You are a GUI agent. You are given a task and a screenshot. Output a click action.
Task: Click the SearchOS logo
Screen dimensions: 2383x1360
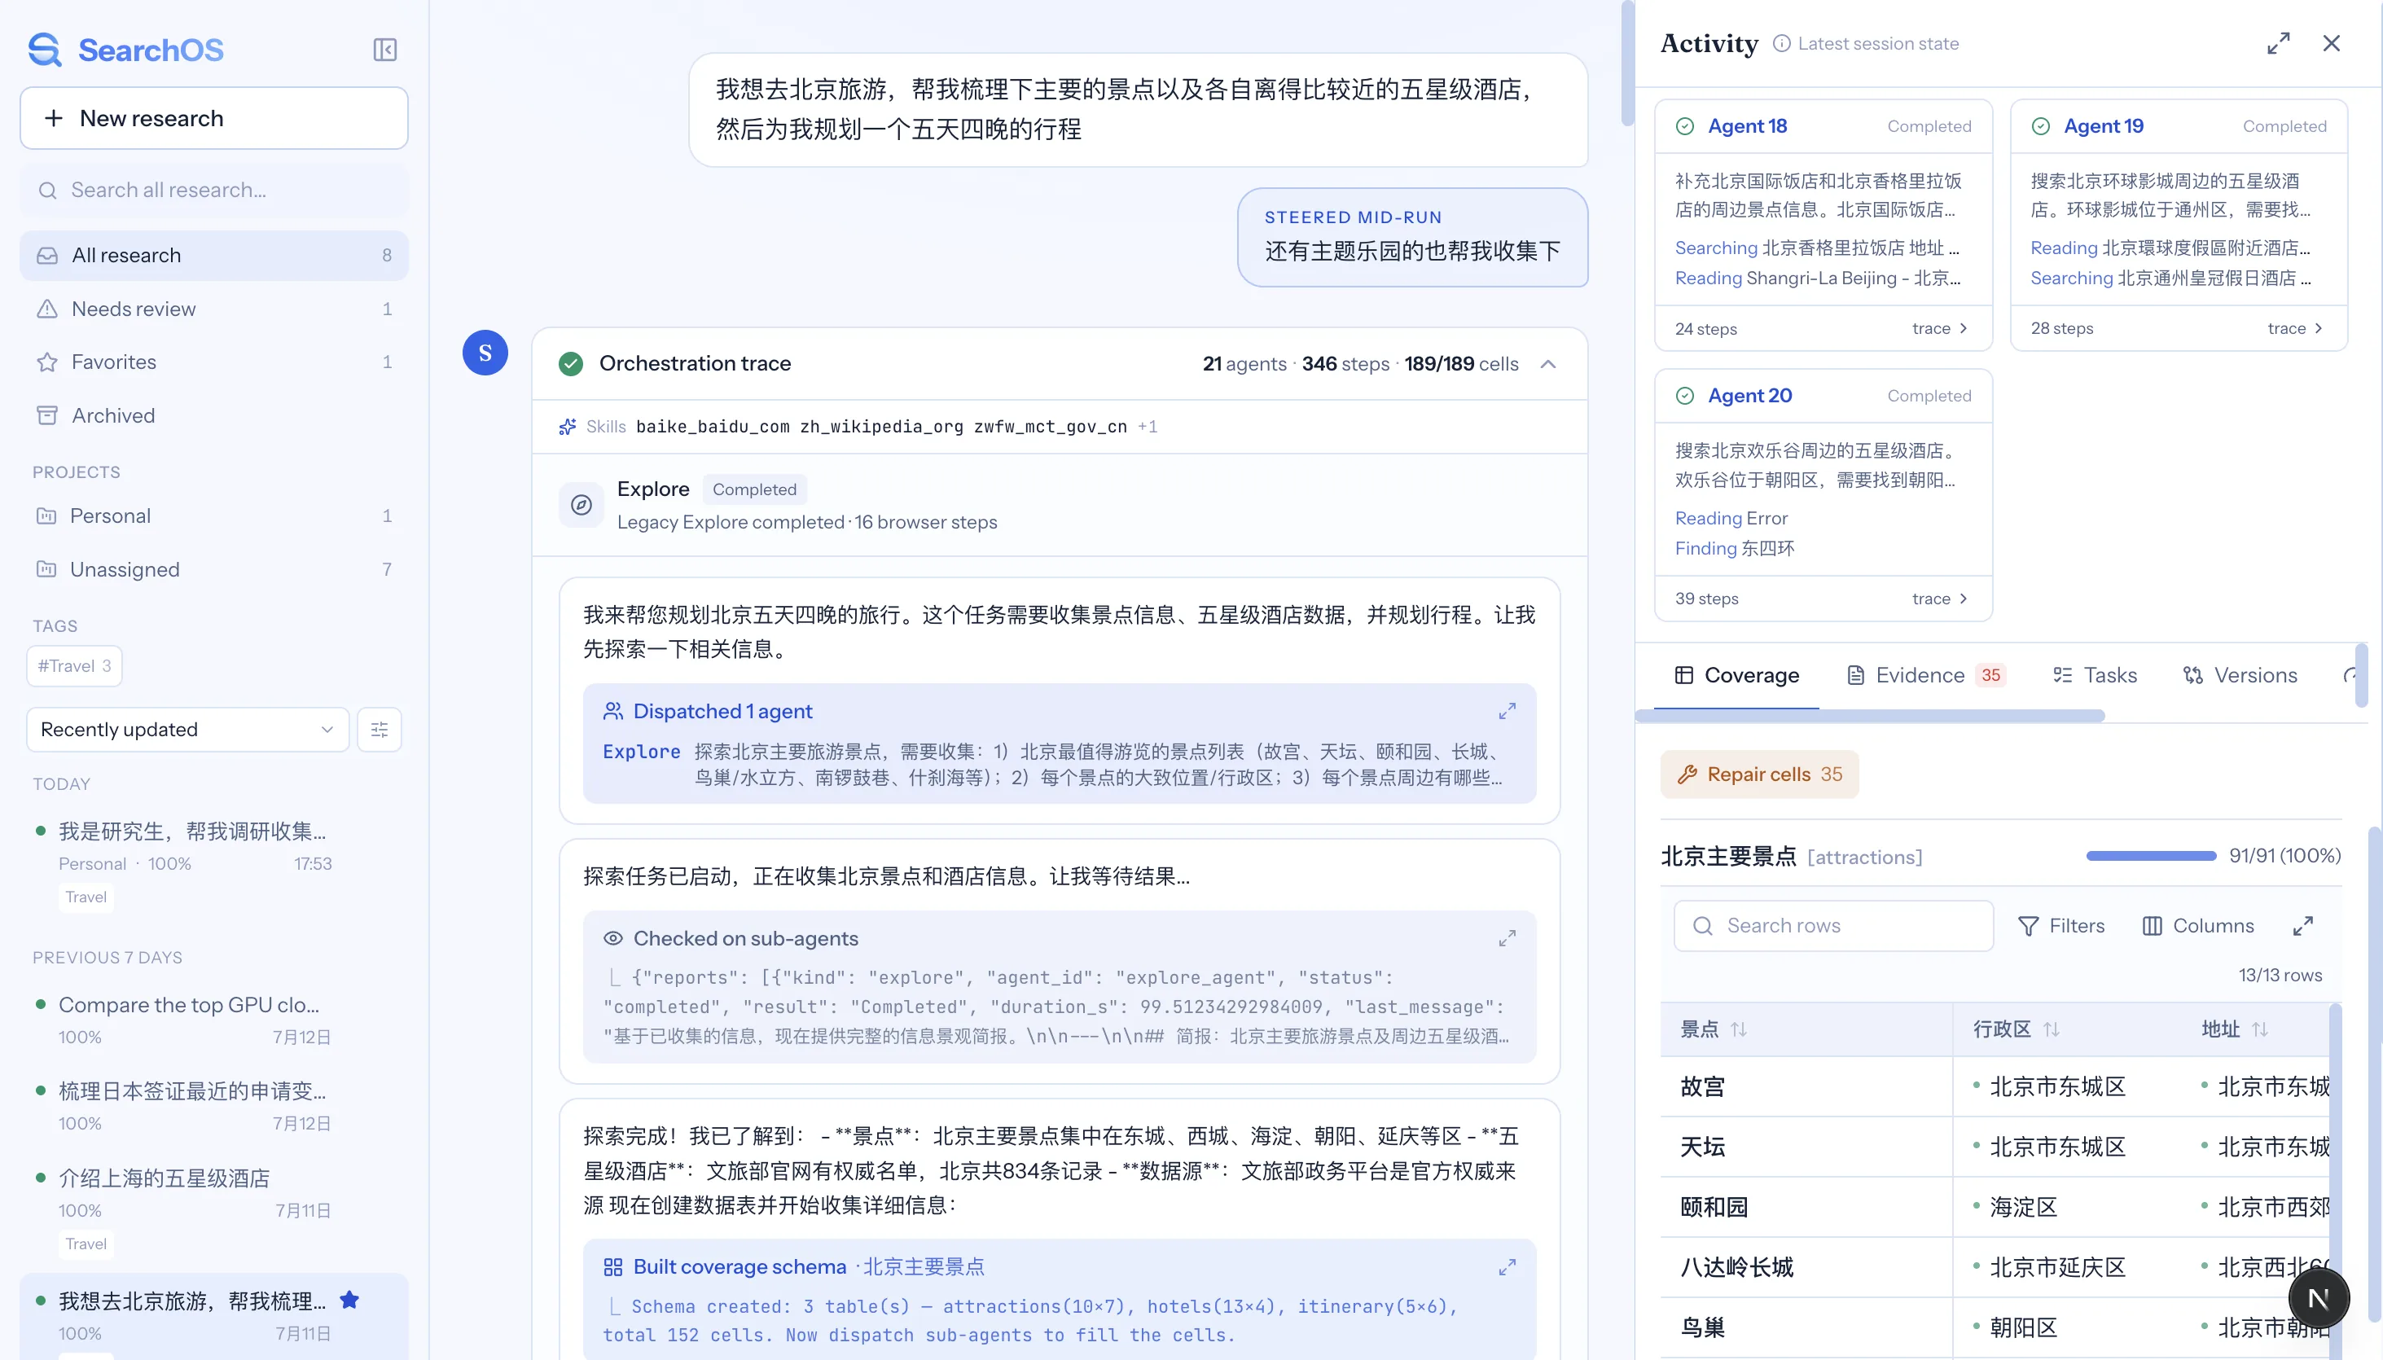(126, 50)
